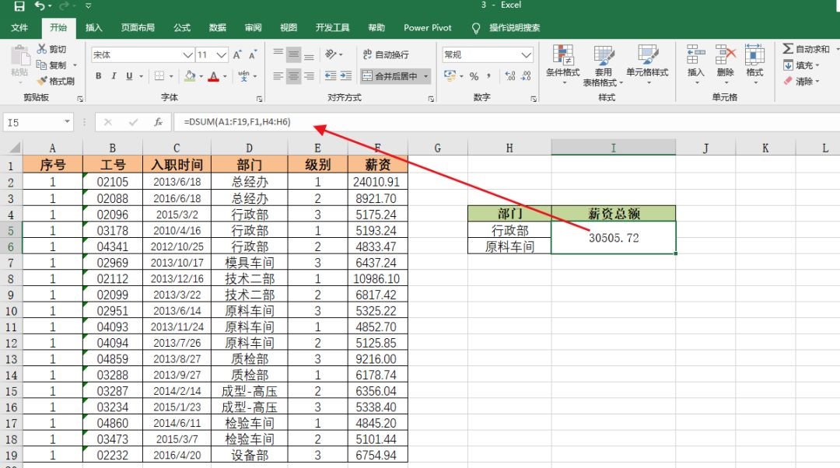Open the 字体 group dialog launcher
The image size is (840, 468).
click(x=259, y=99)
